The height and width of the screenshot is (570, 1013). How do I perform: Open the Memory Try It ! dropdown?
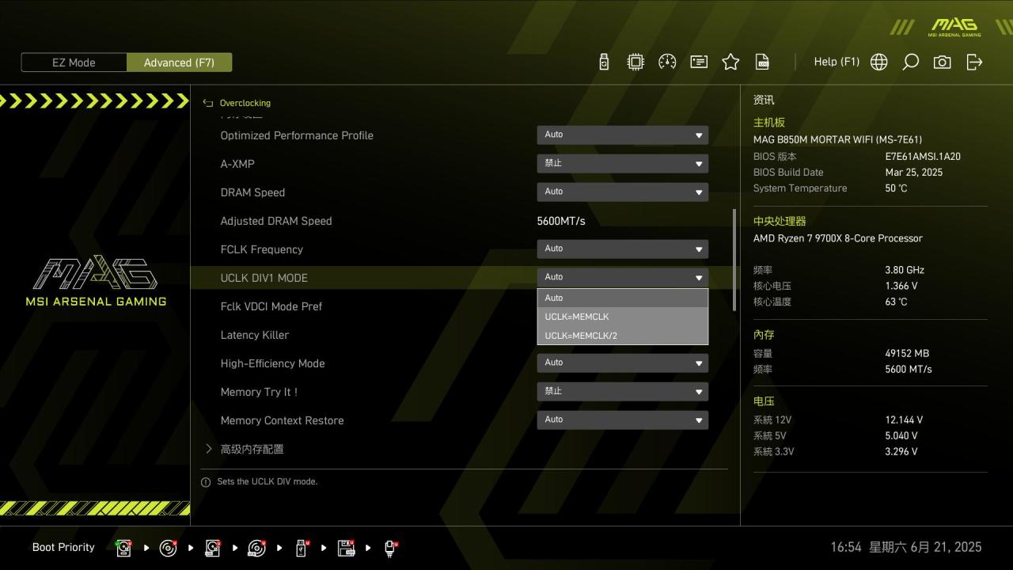(x=622, y=391)
